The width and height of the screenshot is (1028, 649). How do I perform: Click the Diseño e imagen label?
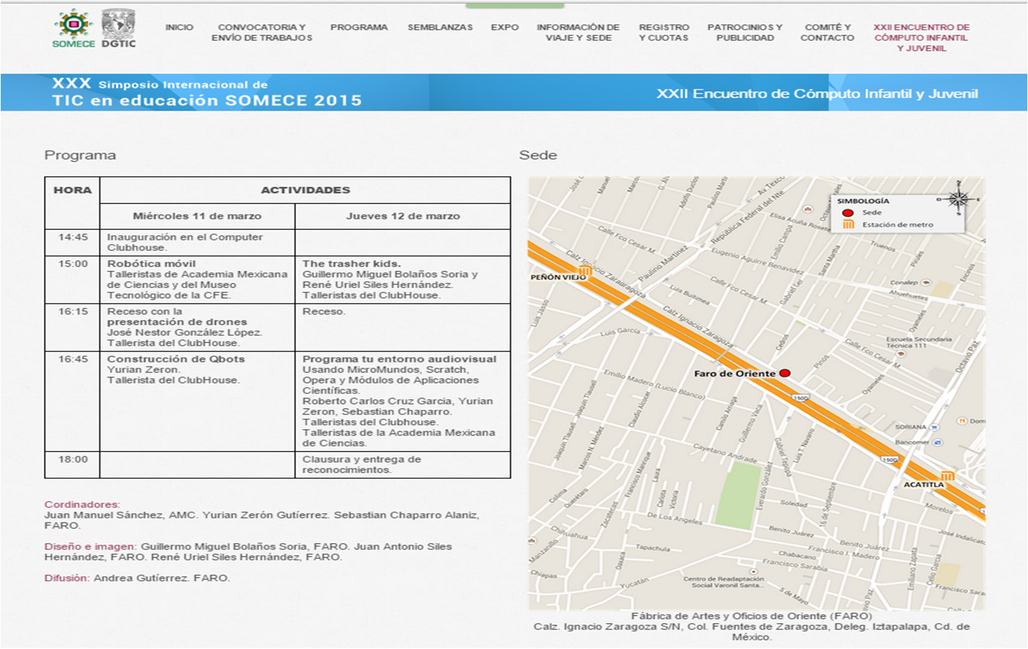tap(91, 546)
